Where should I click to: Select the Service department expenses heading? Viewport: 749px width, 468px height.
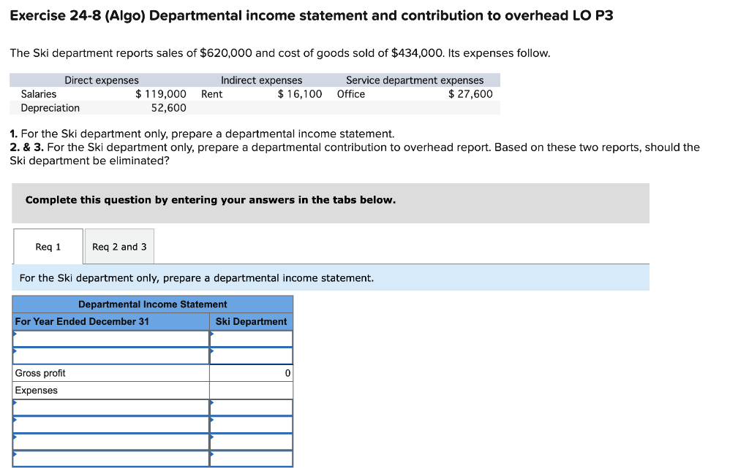click(x=415, y=80)
